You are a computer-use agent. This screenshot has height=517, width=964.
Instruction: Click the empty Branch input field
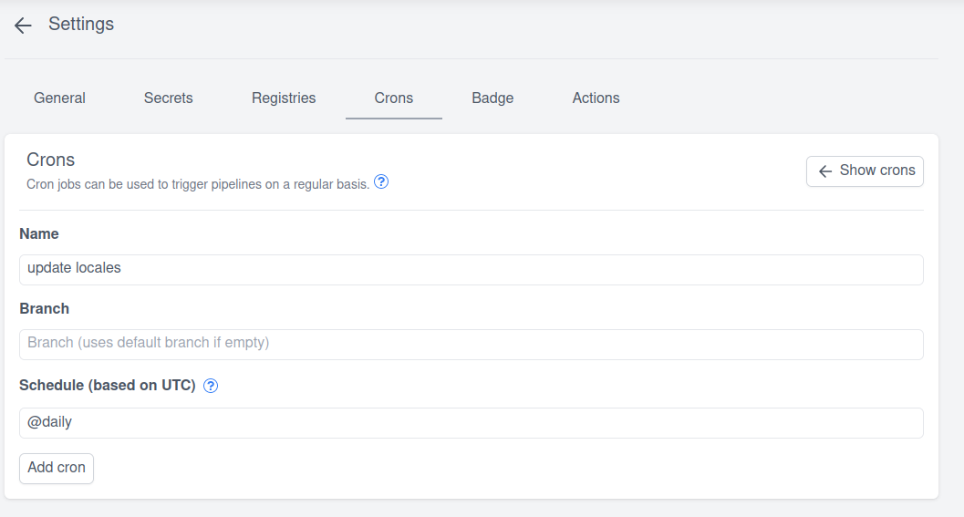click(471, 344)
